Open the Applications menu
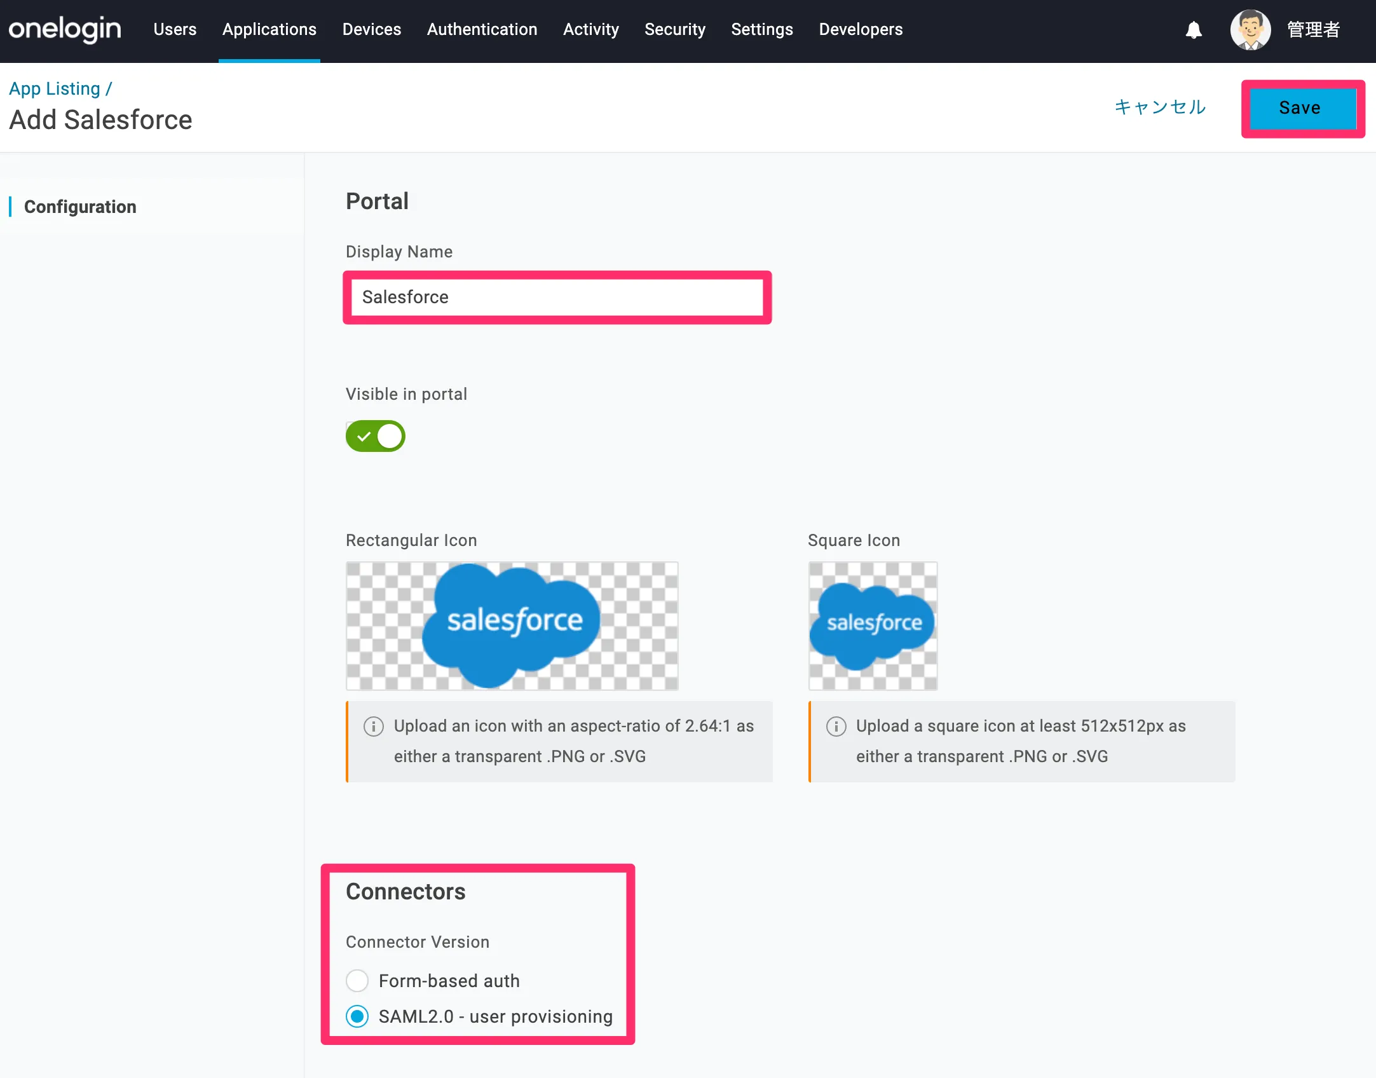Screen dimensions: 1376x1078 [x=269, y=29]
